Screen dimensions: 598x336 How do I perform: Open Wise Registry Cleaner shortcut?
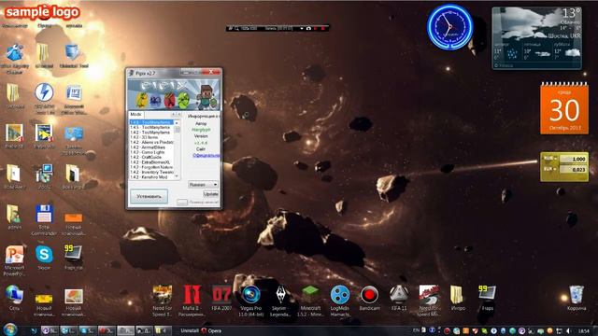[15, 59]
